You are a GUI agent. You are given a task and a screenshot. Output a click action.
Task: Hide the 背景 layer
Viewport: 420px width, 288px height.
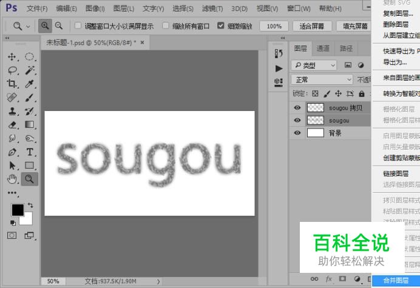click(x=297, y=133)
